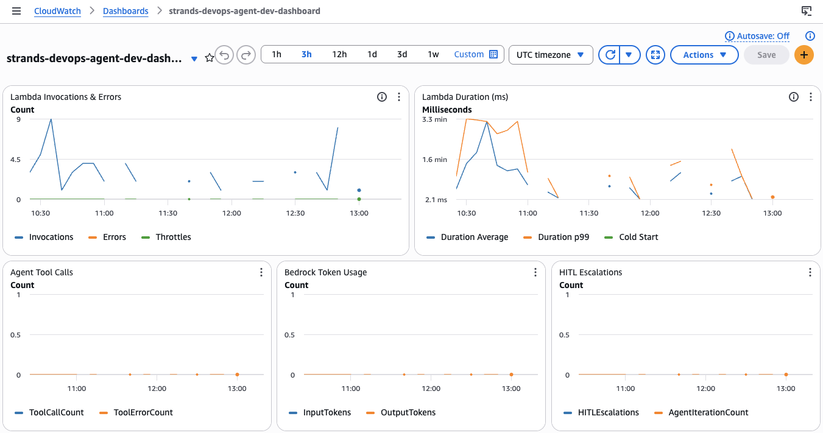
Task: Open Agent Tool Calls widget actions menu
Action: (x=261, y=272)
